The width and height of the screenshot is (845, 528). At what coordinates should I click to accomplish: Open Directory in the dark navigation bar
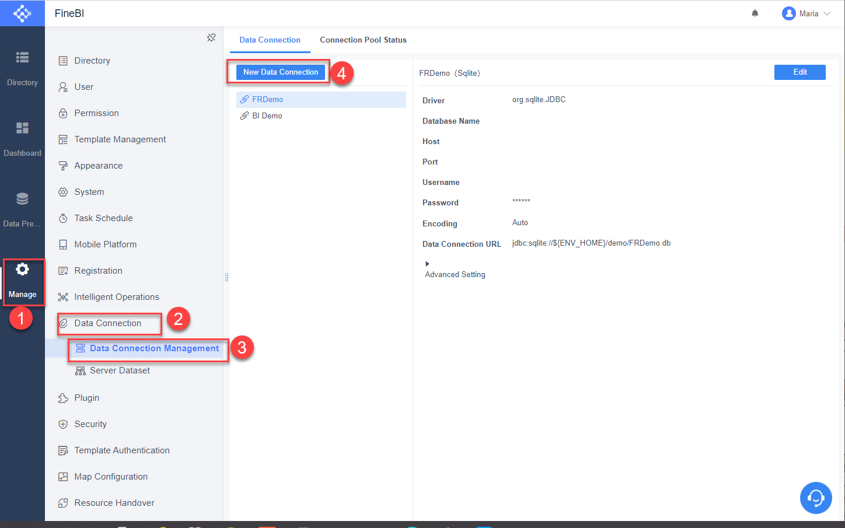coord(22,68)
